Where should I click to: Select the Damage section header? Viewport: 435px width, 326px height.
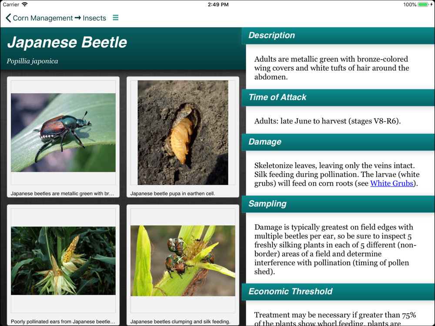pyautogui.click(x=338, y=142)
